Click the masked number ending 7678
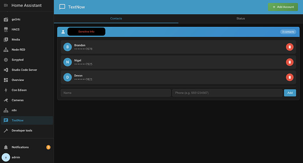 point(83,49)
